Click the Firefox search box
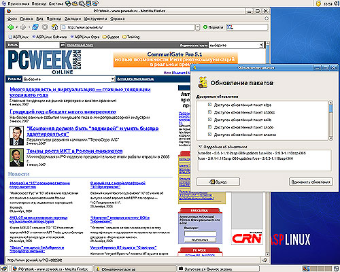 pyautogui.click(x=247, y=27)
